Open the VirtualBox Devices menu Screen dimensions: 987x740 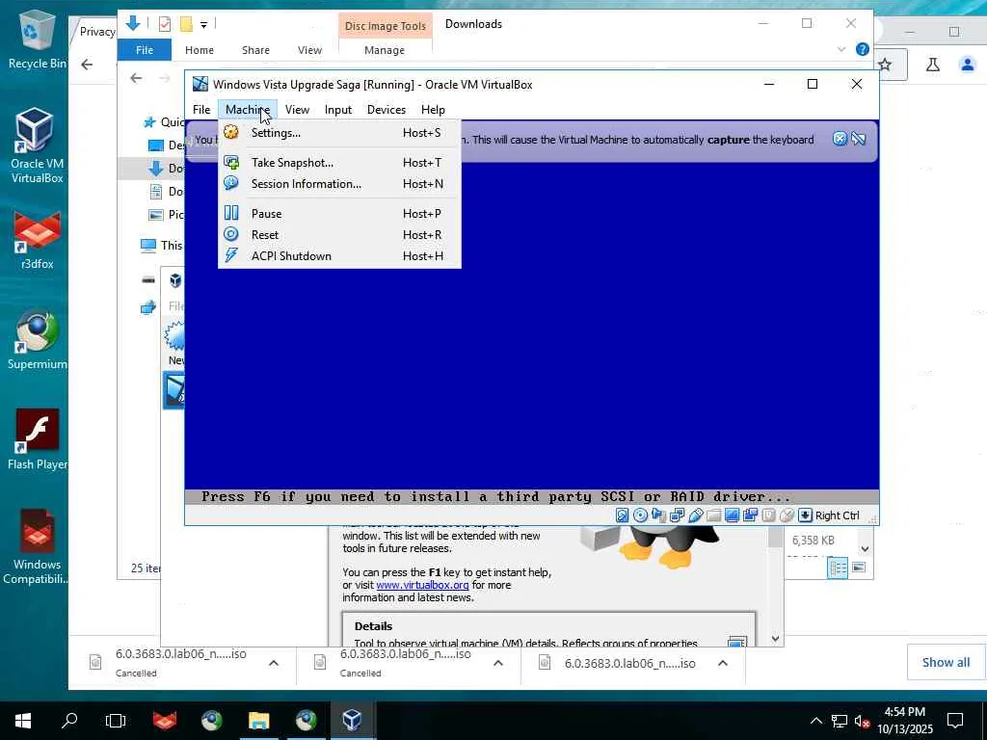point(387,110)
